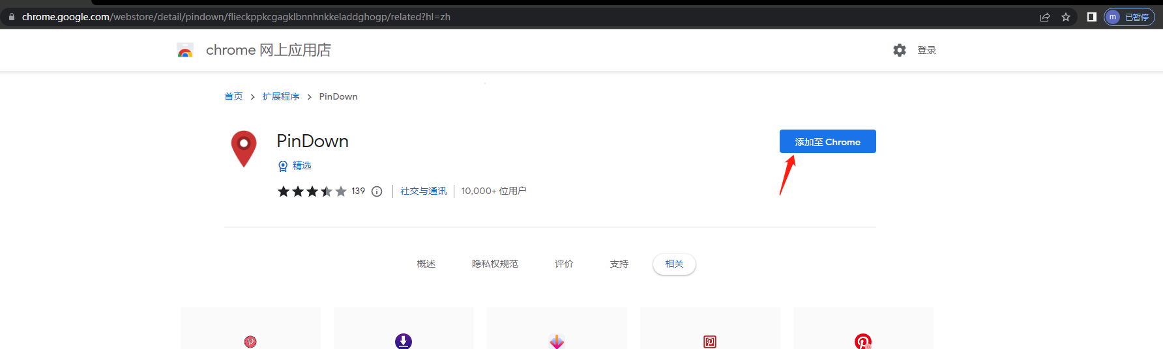Screen dimensions: 1163x349
Task: Open the 扩展程序 breadcrumb link
Action: tap(281, 96)
